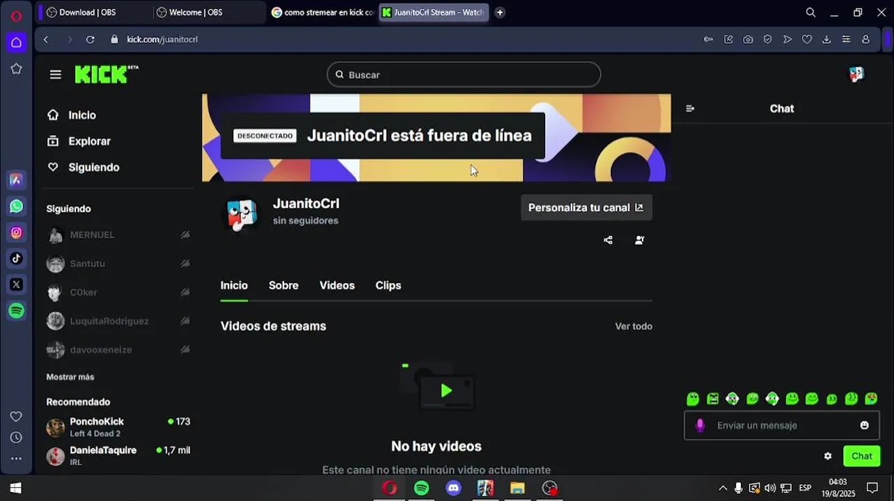Viewport: 894px width, 501px height.
Task: Share JuanitoCrl channel icon
Action: point(608,240)
